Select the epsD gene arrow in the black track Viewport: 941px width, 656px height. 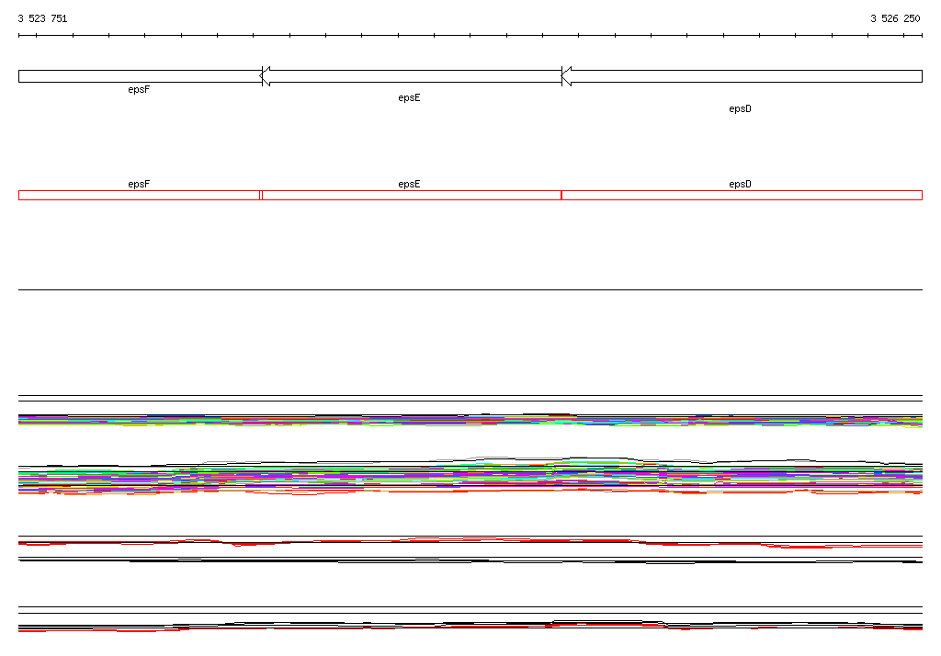tap(742, 76)
